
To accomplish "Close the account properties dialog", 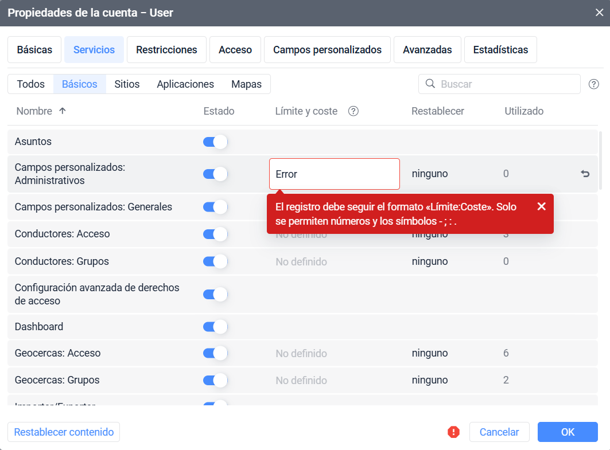I will pyautogui.click(x=599, y=13).
